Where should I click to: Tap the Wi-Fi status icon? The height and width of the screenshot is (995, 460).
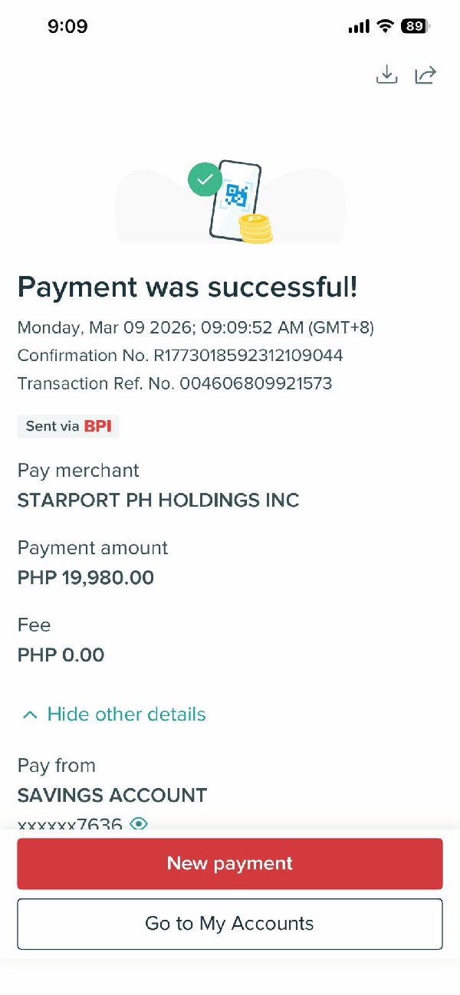(x=384, y=27)
